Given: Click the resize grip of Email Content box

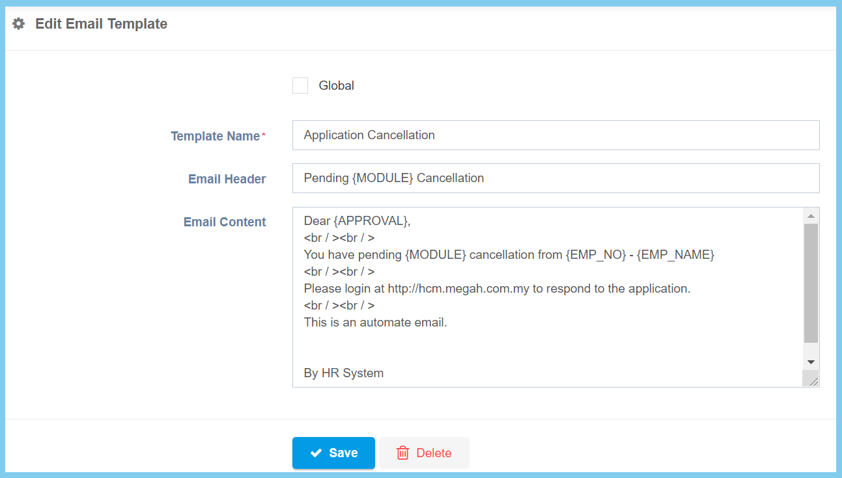Looking at the screenshot, I should 811,380.
